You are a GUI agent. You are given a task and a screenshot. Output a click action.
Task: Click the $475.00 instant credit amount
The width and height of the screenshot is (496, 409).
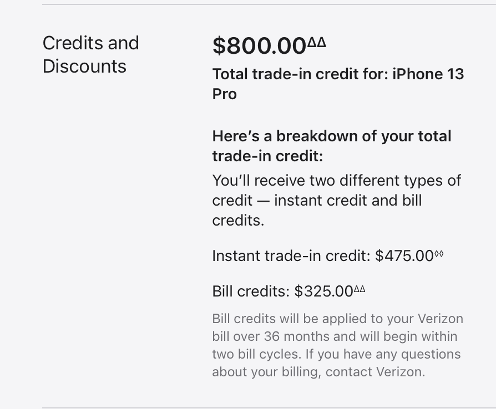click(404, 255)
